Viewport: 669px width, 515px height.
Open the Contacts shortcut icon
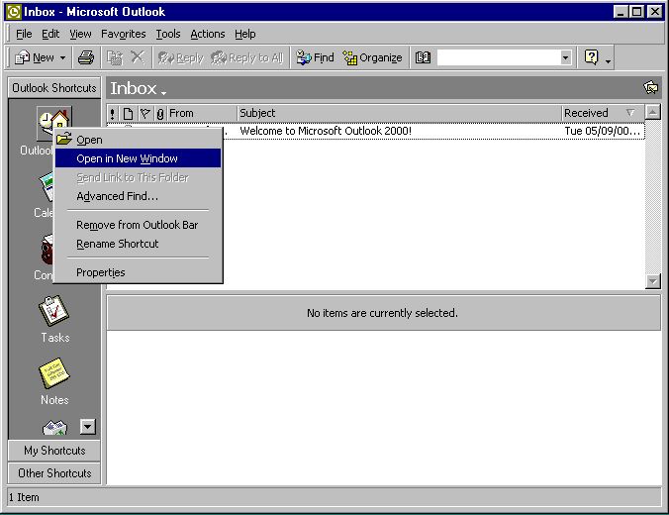point(47,250)
